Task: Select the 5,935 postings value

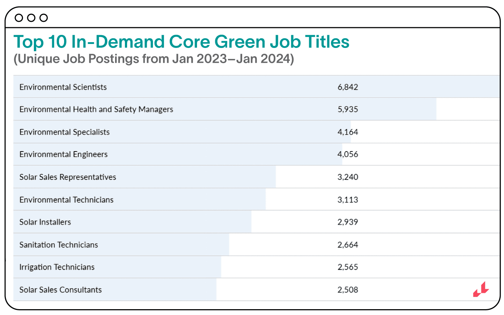Action: tap(348, 109)
